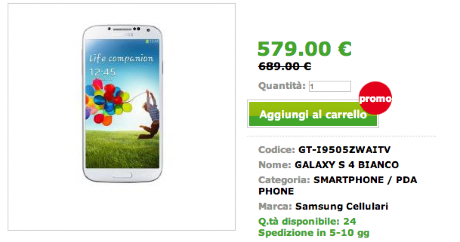This screenshot has height=242, width=460.
Task: Select the product code GT-I9505ZWAITV
Action: [x=345, y=150]
